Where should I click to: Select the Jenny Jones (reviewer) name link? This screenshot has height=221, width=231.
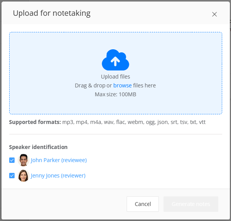click(58, 176)
